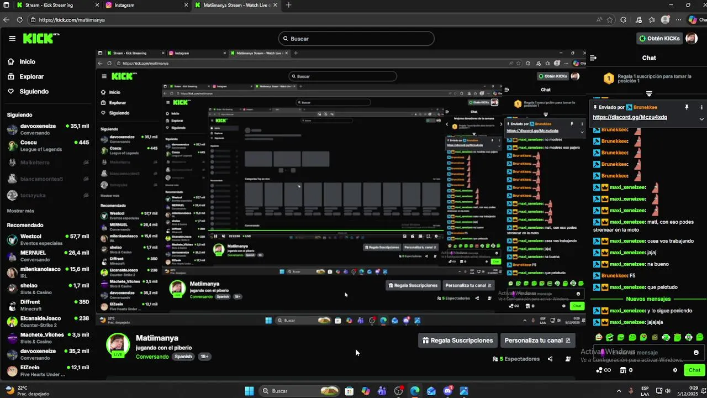707x398 pixels.
Task: Reload the page with refresh icon
Action: click(20, 20)
